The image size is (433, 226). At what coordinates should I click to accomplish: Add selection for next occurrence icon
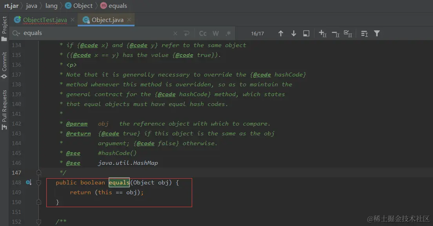[x=322, y=33]
